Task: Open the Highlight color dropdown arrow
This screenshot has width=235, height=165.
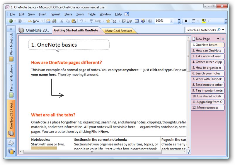Action: click(x=208, y=21)
